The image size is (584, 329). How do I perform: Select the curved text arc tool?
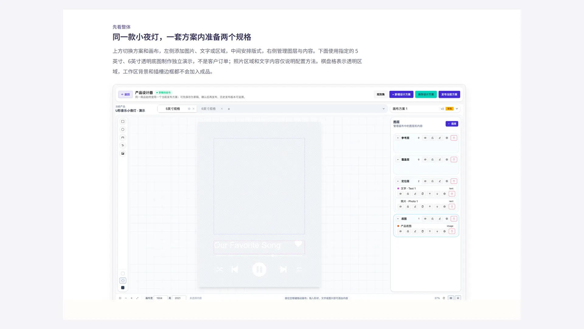click(x=123, y=137)
